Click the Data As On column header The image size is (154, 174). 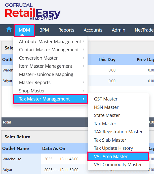[54, 148]
